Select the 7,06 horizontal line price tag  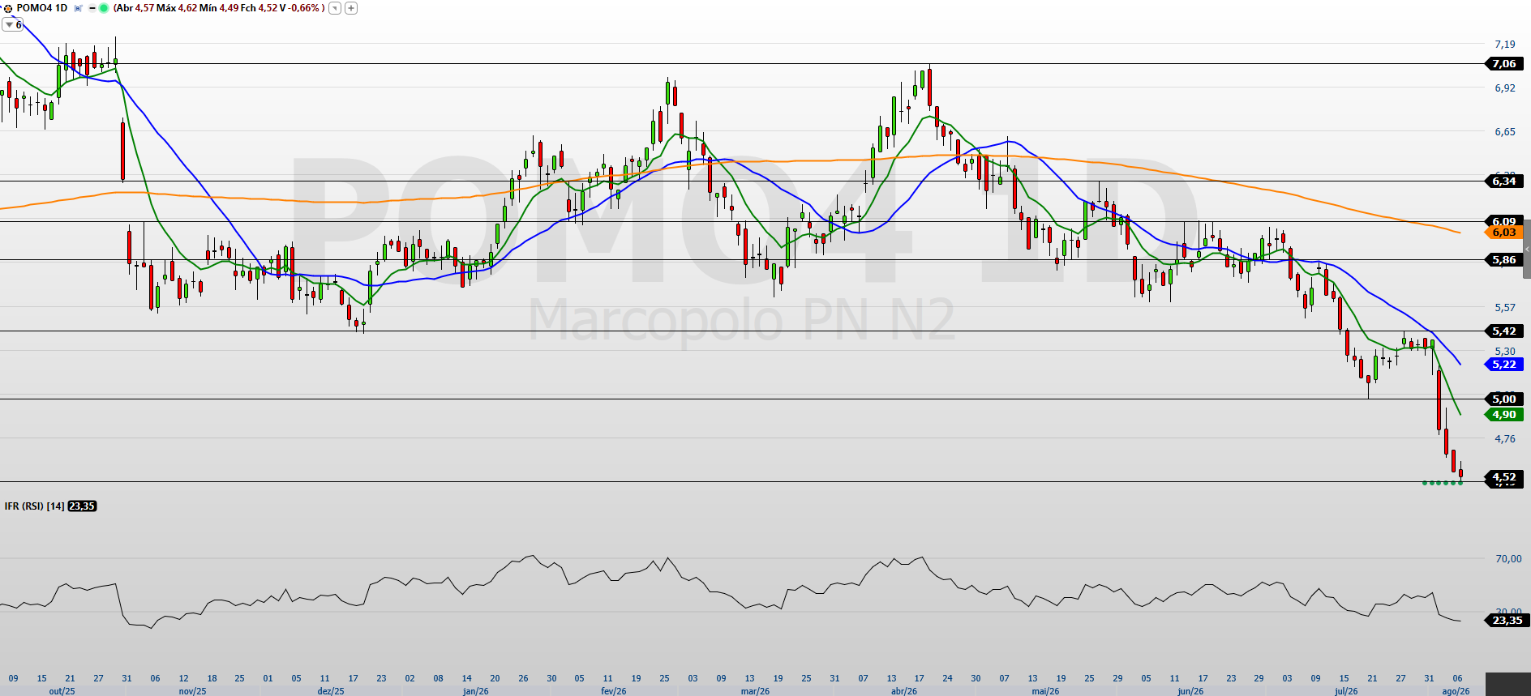point(1503,64)
